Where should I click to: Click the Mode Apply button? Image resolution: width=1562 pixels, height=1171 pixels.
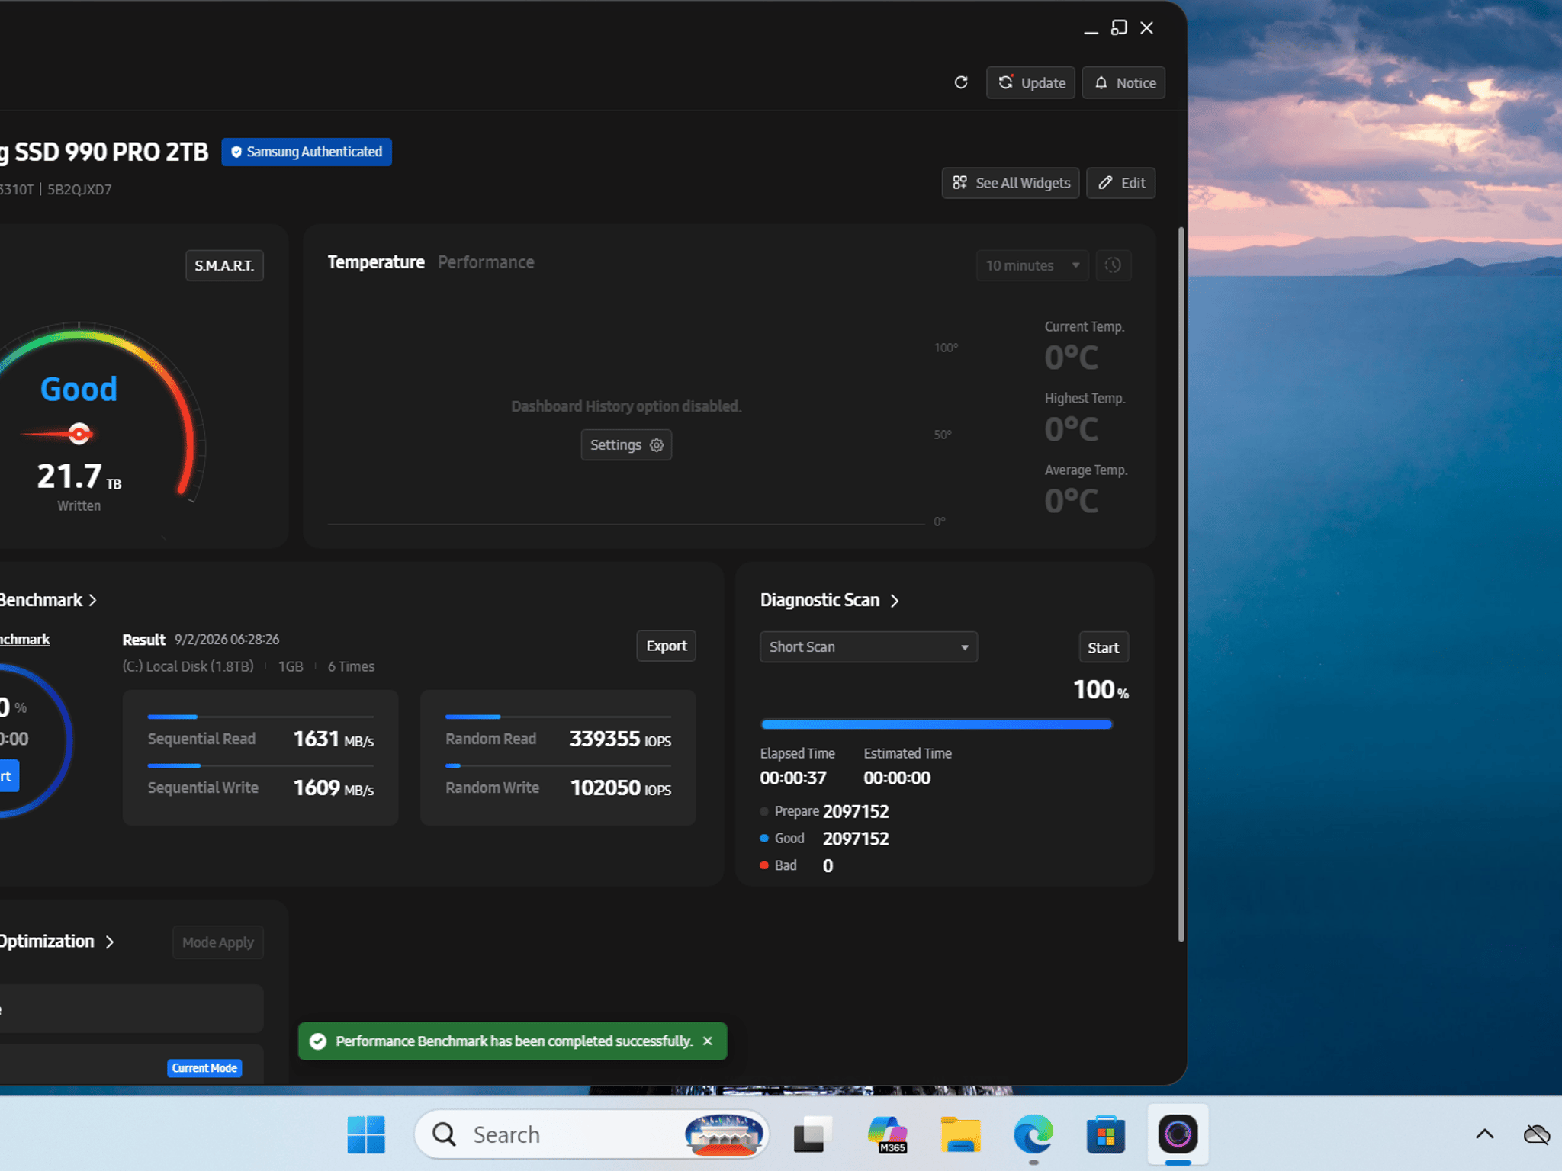coord(218,942)
